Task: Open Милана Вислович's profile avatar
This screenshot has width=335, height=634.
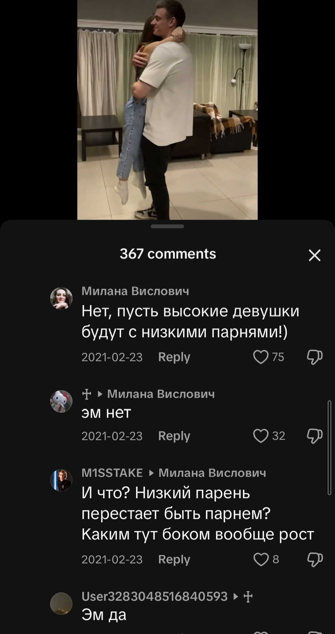Action: click(61, 298)
